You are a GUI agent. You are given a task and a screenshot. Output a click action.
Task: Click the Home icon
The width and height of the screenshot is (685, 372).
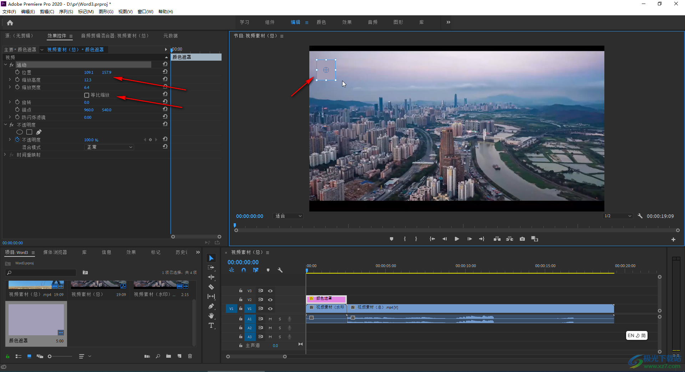tap(10, 23)
